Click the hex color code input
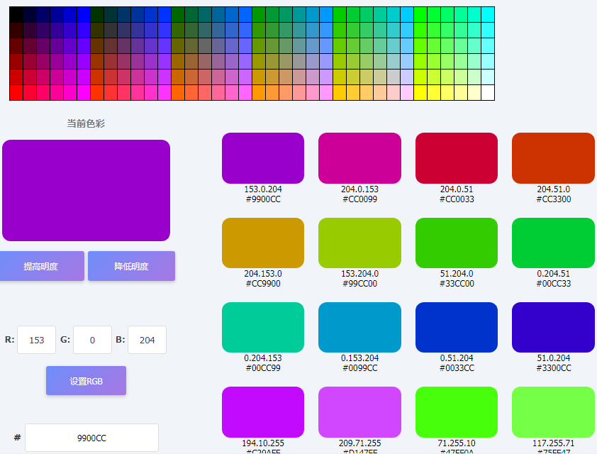Screen dimensions: 597x454 pos(91,438)
